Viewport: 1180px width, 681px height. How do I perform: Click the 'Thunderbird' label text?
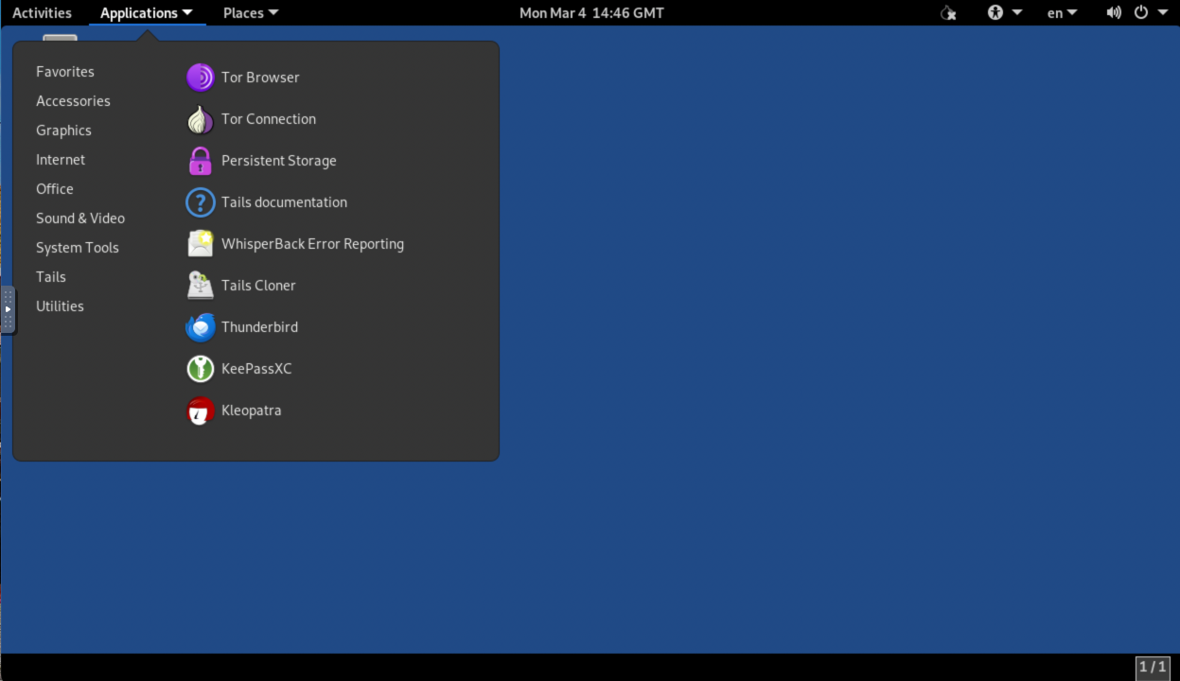[259, 327]
